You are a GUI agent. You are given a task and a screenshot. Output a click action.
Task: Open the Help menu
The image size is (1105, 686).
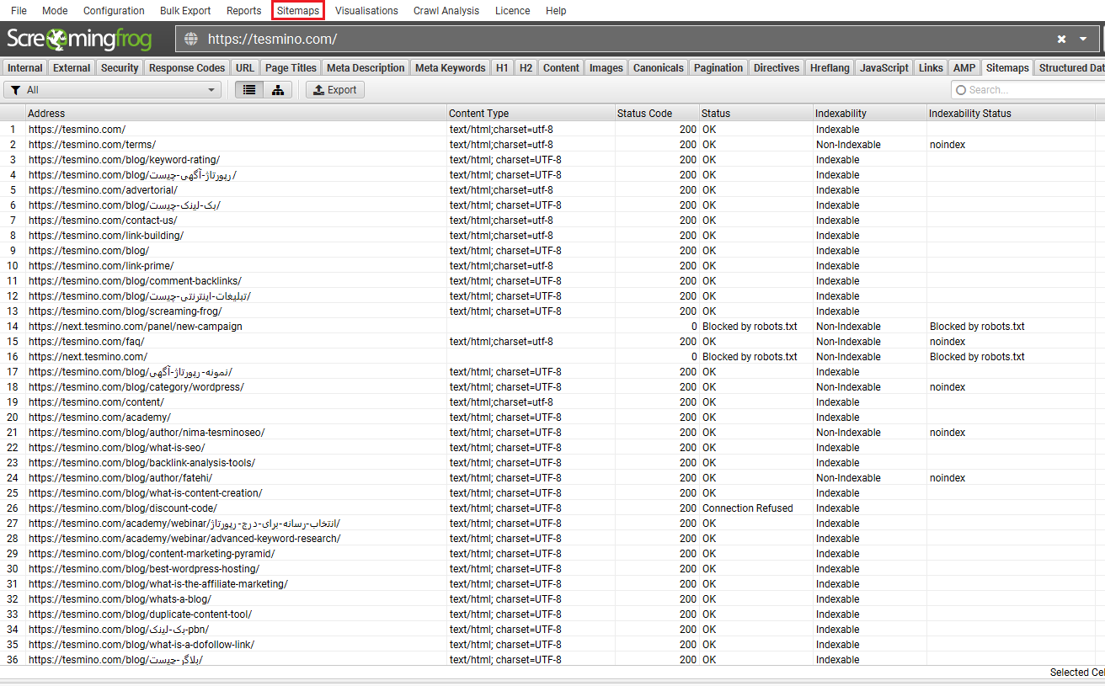tap(556, 11)
